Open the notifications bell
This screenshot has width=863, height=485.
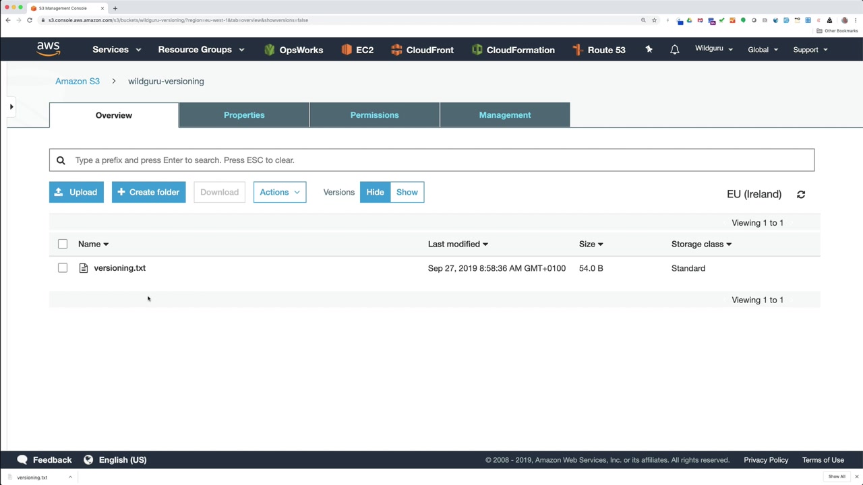tap(674, 50)
